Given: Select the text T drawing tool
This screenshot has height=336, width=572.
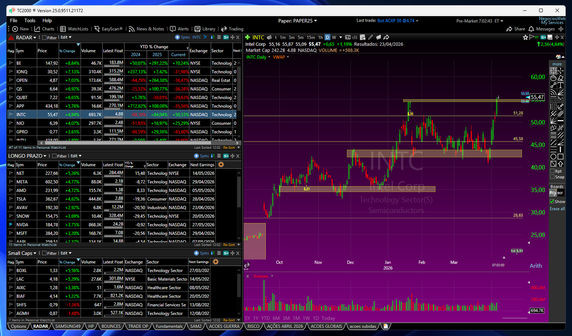Looking at the screenshot, I should tap(561, 85).
